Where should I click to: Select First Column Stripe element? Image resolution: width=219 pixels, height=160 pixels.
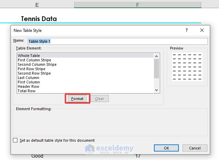pyautogui.click(x=85, y=60)
